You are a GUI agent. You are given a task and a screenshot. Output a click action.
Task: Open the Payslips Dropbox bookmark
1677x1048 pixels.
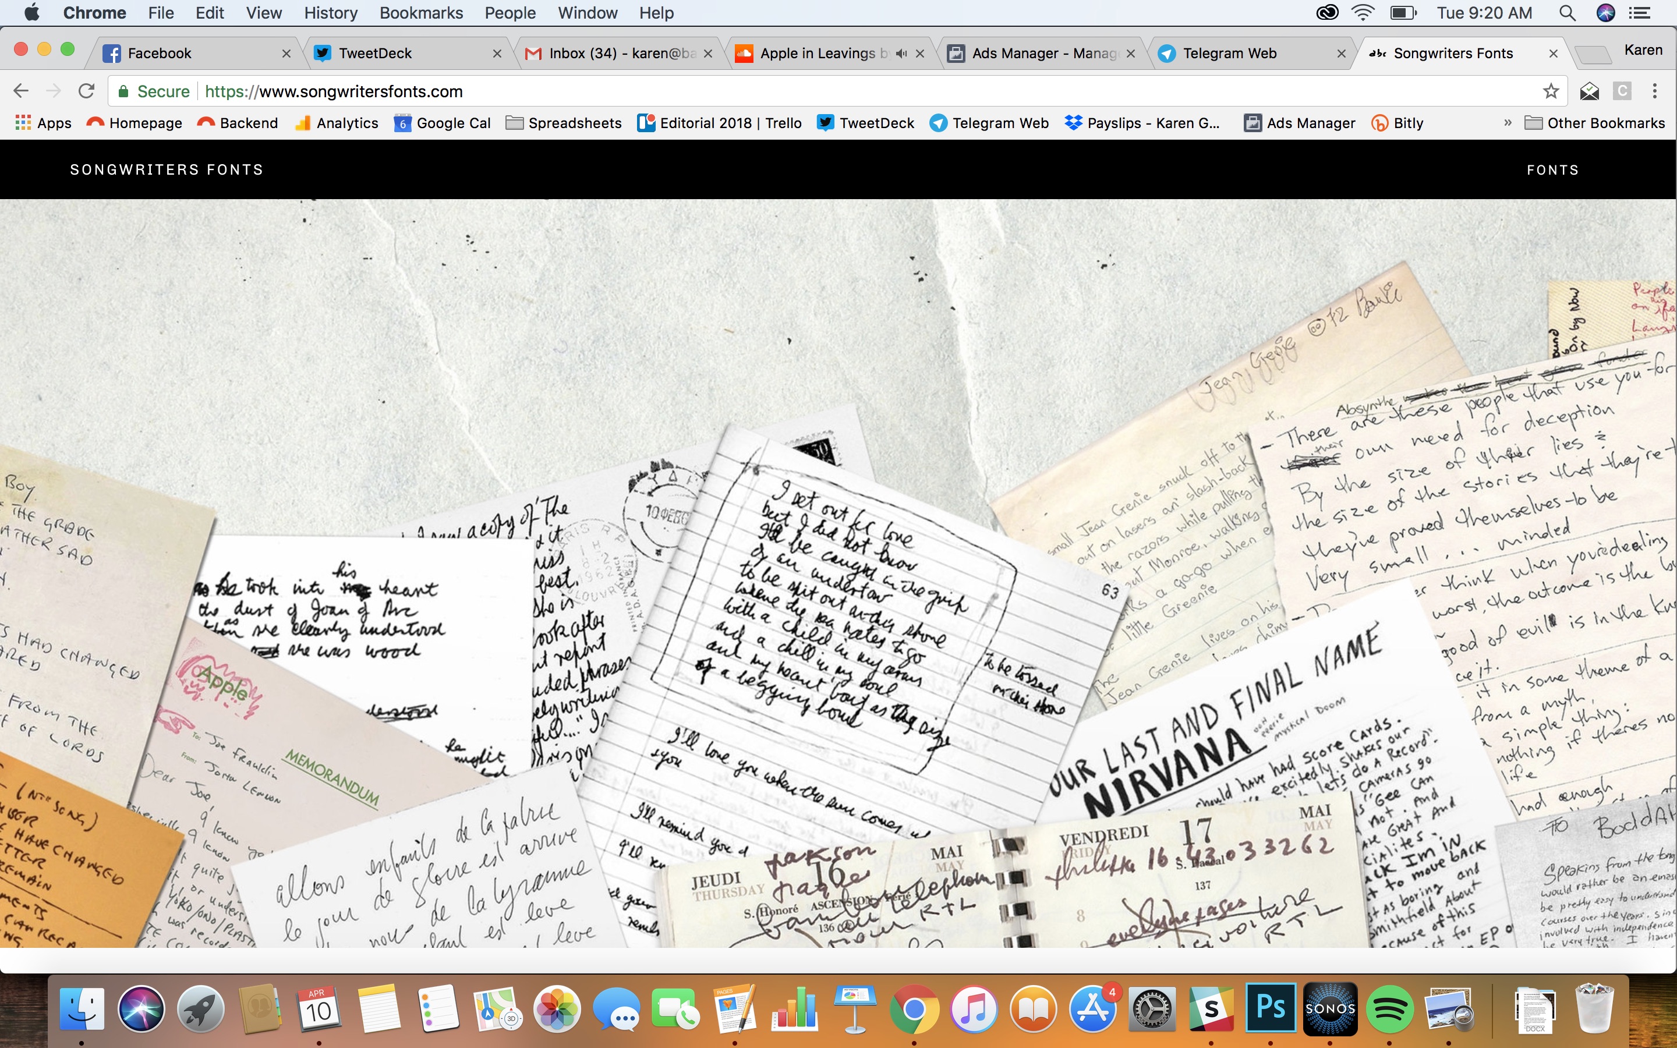1142,123
